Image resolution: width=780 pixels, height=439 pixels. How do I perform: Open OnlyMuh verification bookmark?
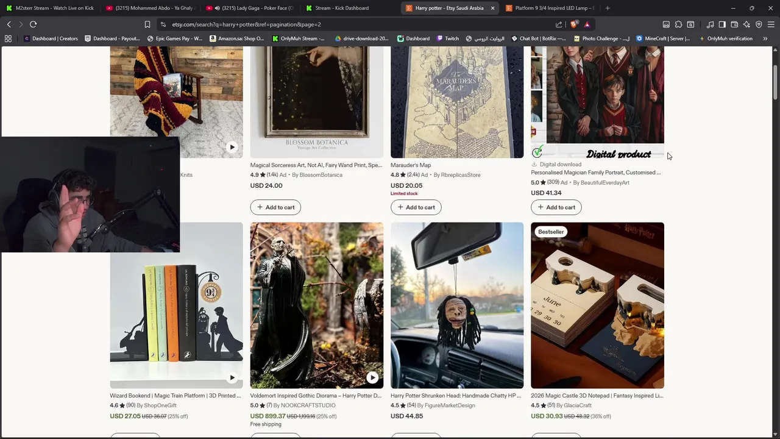(x=725, y=38)
